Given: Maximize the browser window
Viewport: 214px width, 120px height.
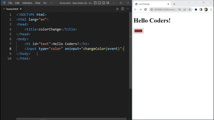Looking at the screenshot, I should click(204, 2).
